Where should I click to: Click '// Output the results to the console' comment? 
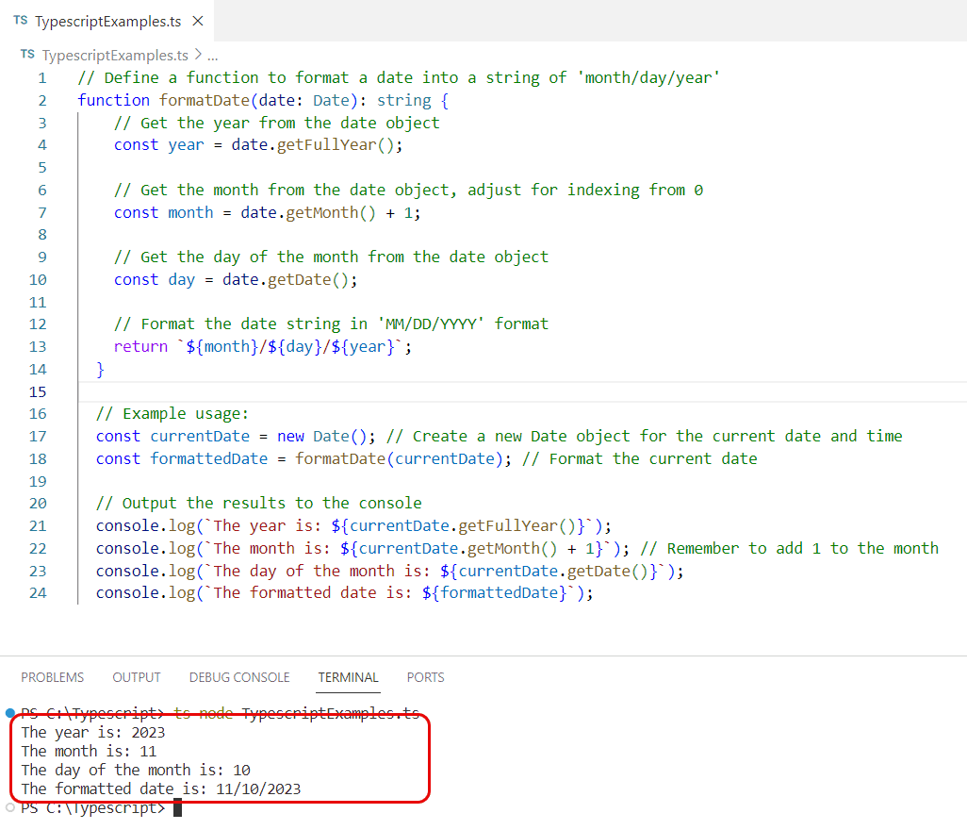258,504
